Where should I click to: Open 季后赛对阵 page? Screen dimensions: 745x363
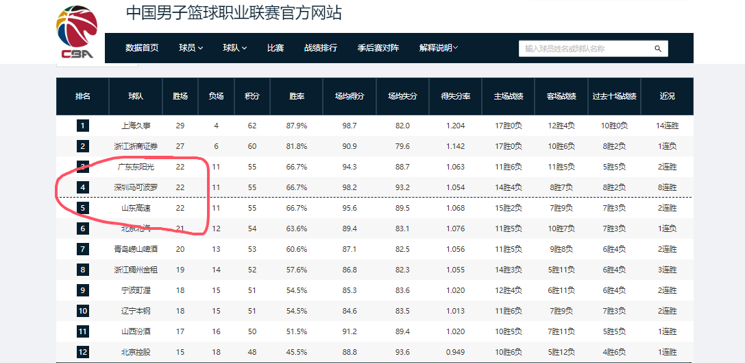point(378,48)
